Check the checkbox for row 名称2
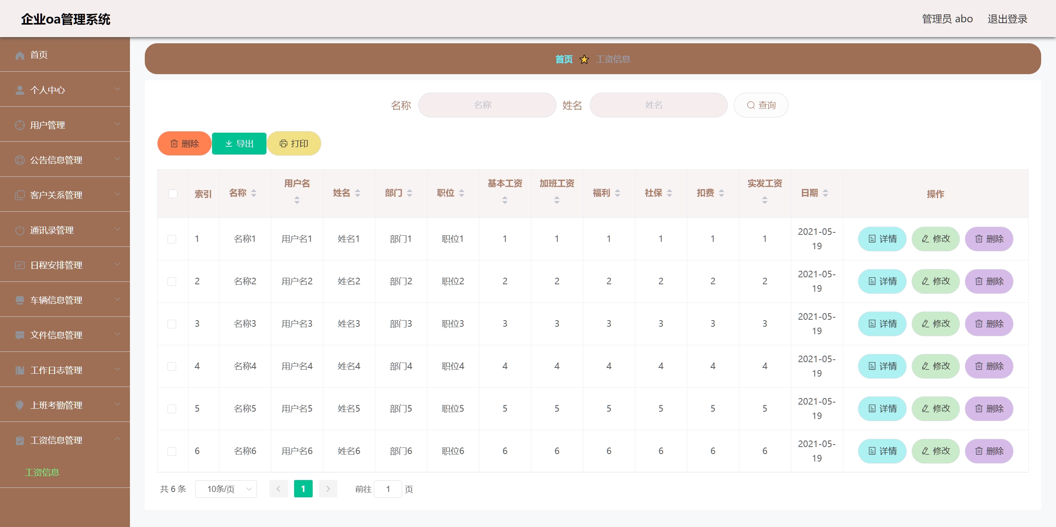This screenshot has height=527, width=1056. pos(172,281)
